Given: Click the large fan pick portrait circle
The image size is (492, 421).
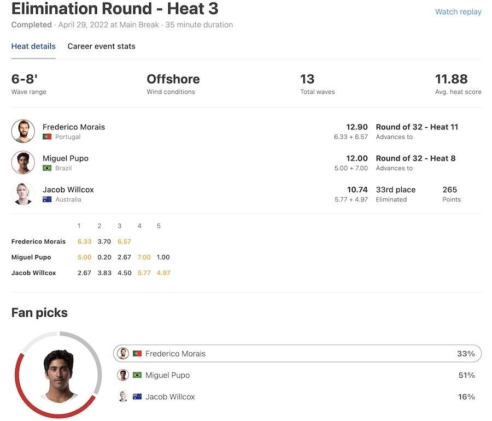Looking at the screenshot, I should [58, 375].
